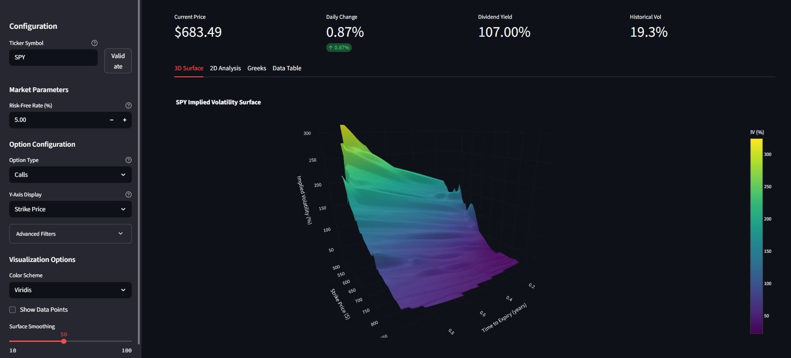Increase risk-free rate with plus button
Image resolution: width=791 pixels, height=358 pixels.
(x=125, y=120)
